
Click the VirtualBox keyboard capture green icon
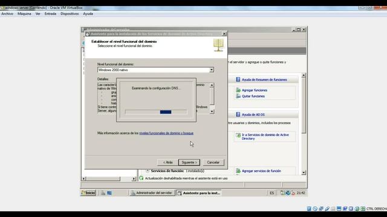tap(363, 209)
